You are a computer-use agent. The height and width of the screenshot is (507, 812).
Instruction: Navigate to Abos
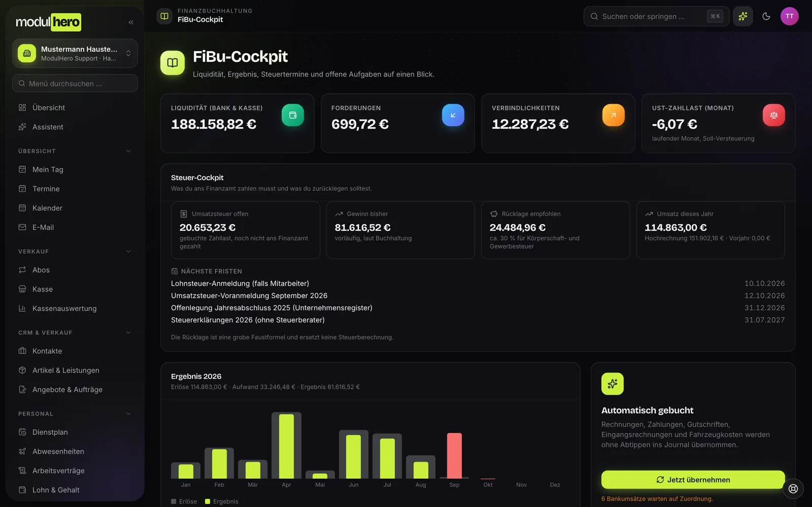pyautogui.click(x=75, y=270)
